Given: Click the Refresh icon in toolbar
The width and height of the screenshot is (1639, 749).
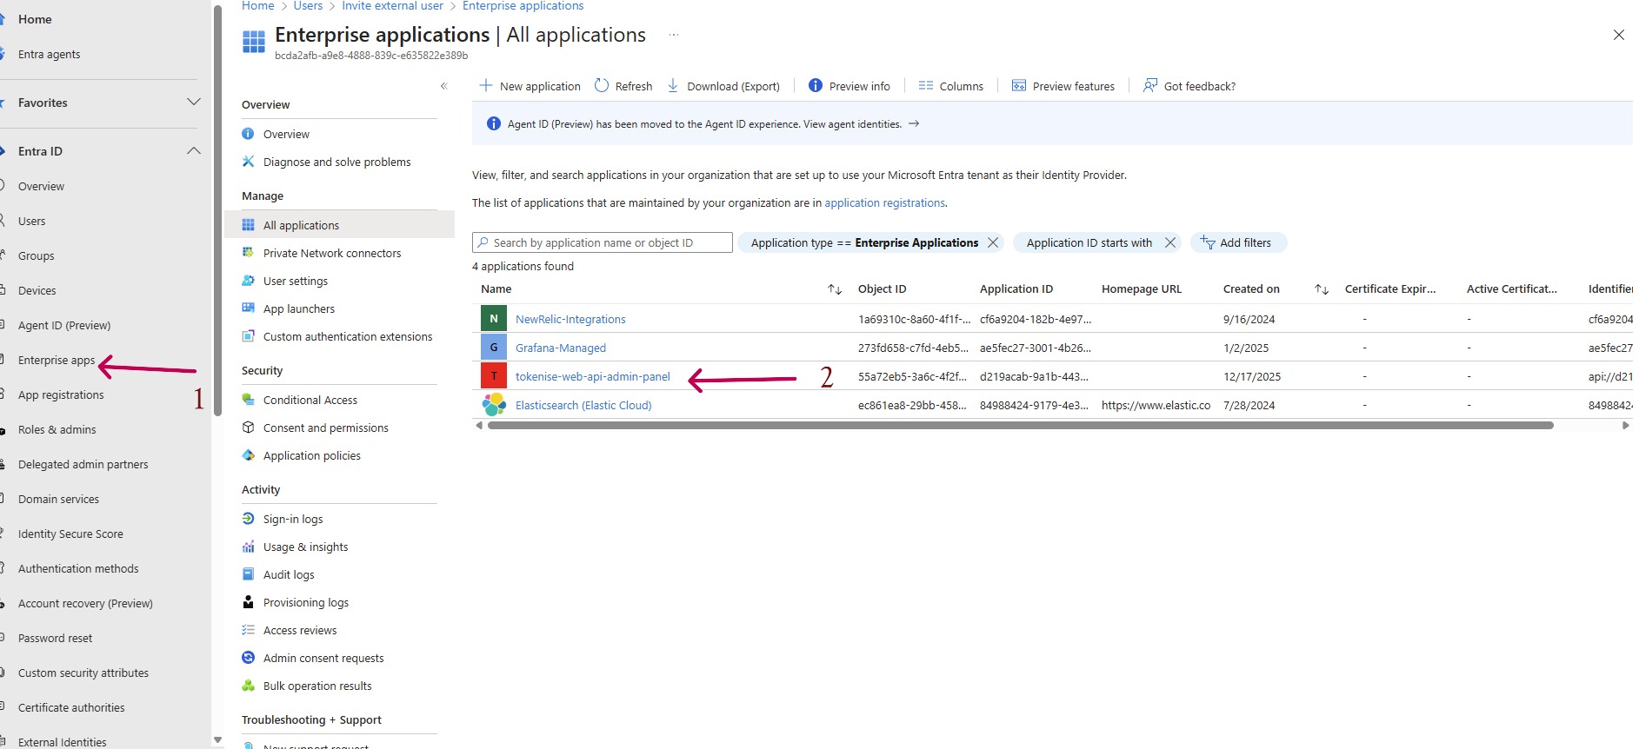Looking at the screenshot, I should 602,85.
